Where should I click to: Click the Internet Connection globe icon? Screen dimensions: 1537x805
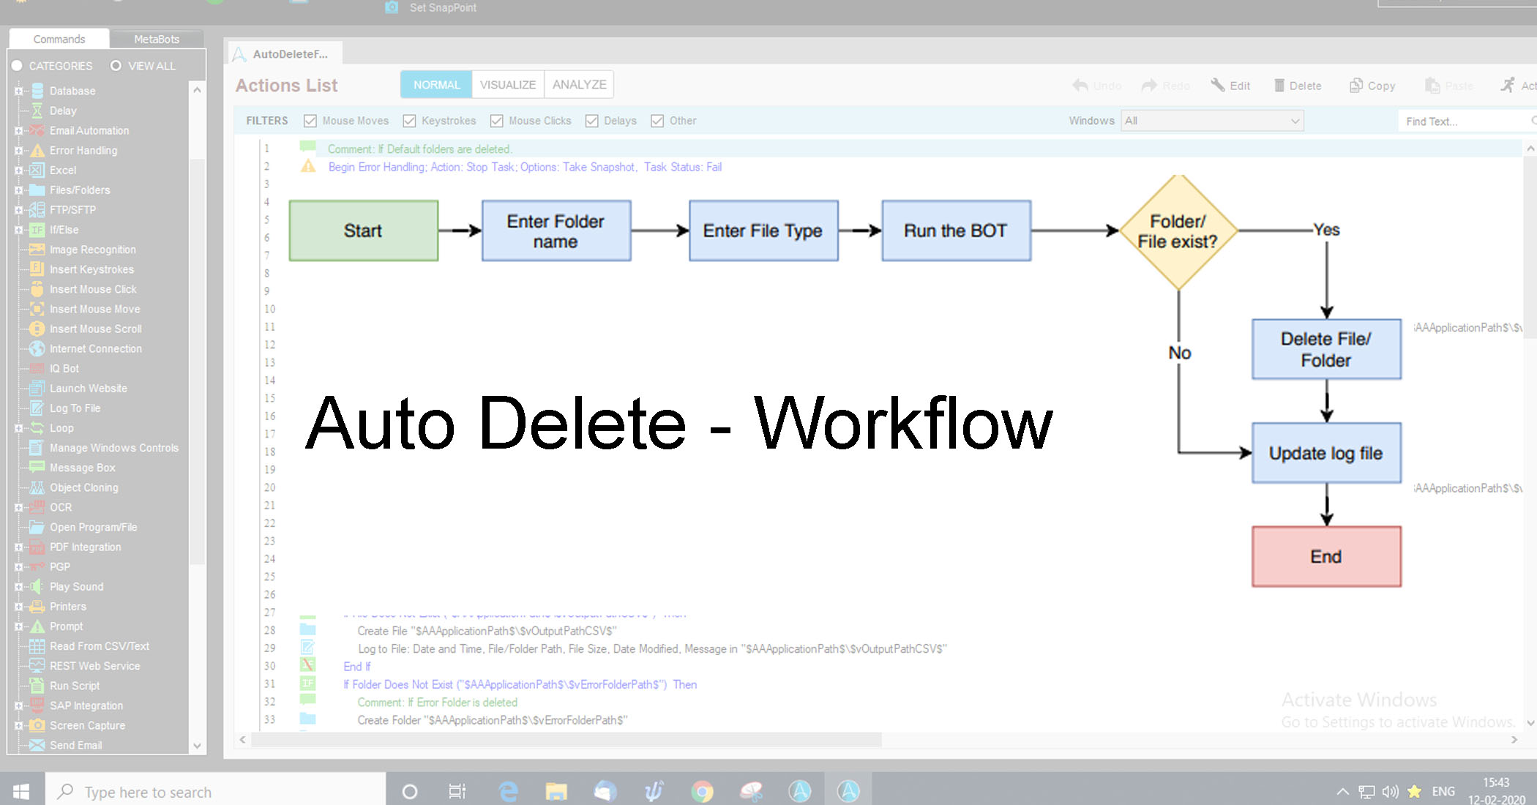tap(37, 348)
